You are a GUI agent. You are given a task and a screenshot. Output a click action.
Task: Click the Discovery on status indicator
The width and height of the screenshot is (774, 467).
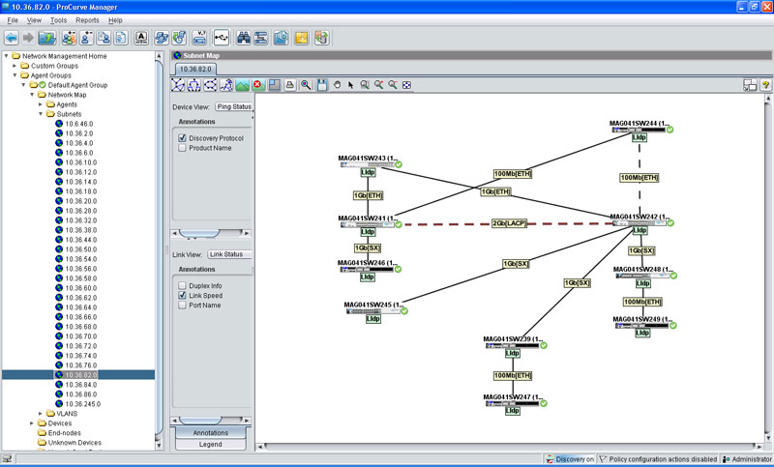pos(570,459)
